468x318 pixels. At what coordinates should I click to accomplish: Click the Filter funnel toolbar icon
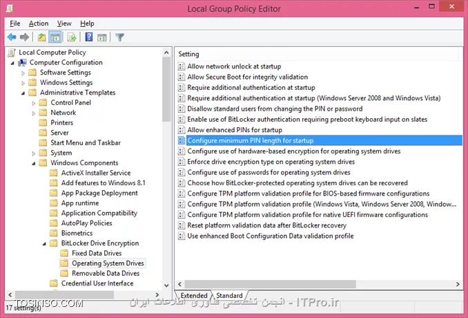119,37
